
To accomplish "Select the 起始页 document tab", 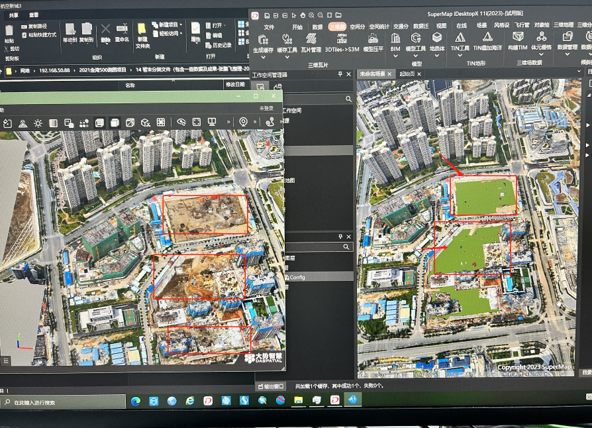I will pos(407,74).
